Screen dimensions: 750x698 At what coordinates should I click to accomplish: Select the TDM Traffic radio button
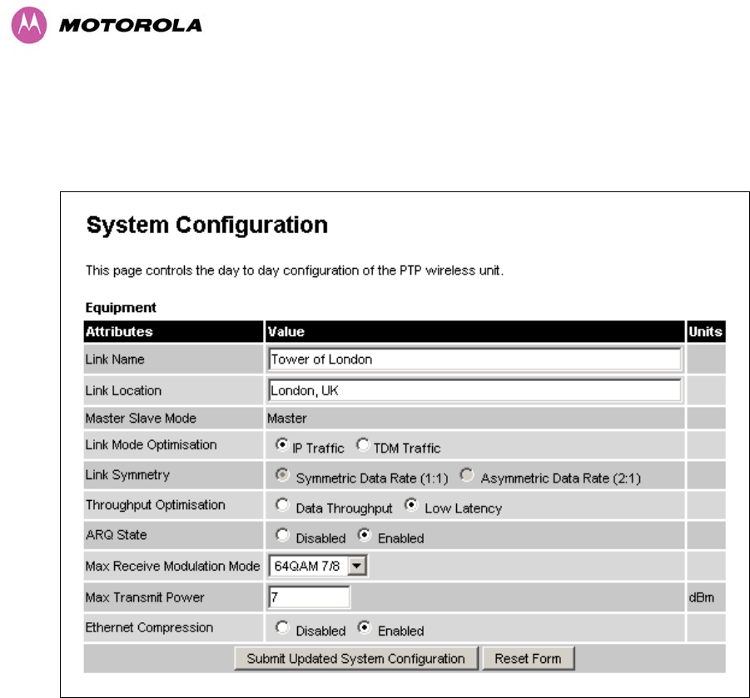[x=363, y=445]
